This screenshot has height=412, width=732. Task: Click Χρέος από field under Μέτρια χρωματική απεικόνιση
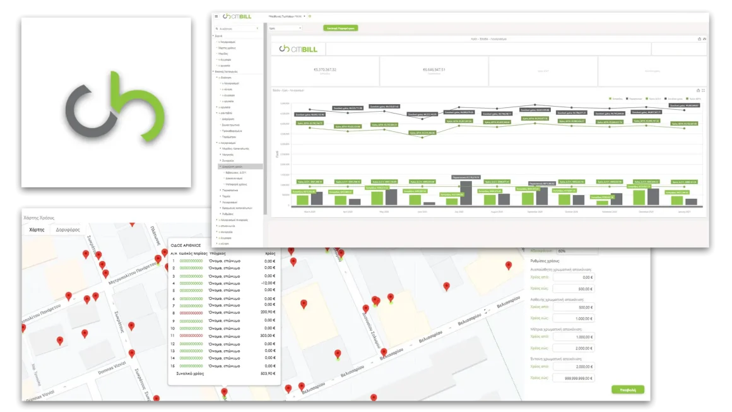pos(573,337)
